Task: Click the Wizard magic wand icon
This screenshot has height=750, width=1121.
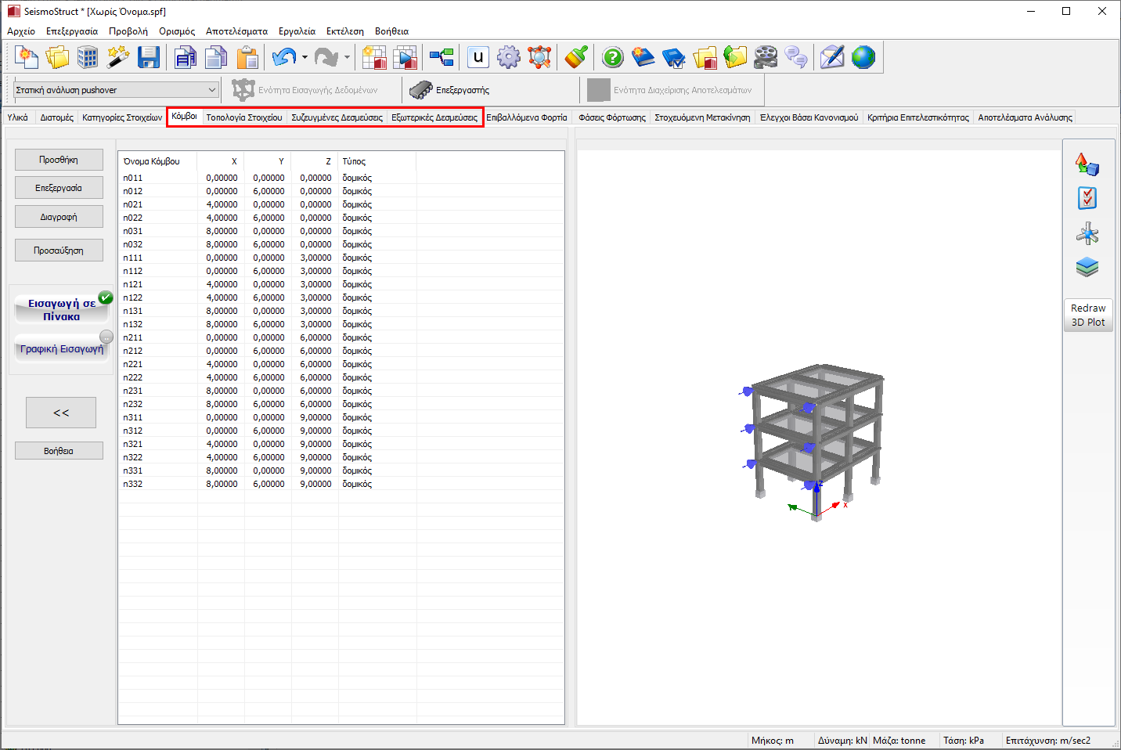Action: 118,57
